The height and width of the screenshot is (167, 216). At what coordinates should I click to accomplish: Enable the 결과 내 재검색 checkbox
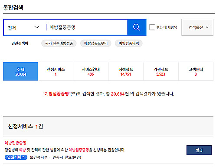(x=152, y=27)
